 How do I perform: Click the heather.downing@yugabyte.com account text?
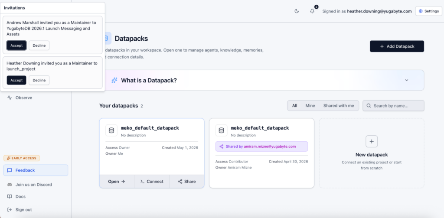pos(379,11)
